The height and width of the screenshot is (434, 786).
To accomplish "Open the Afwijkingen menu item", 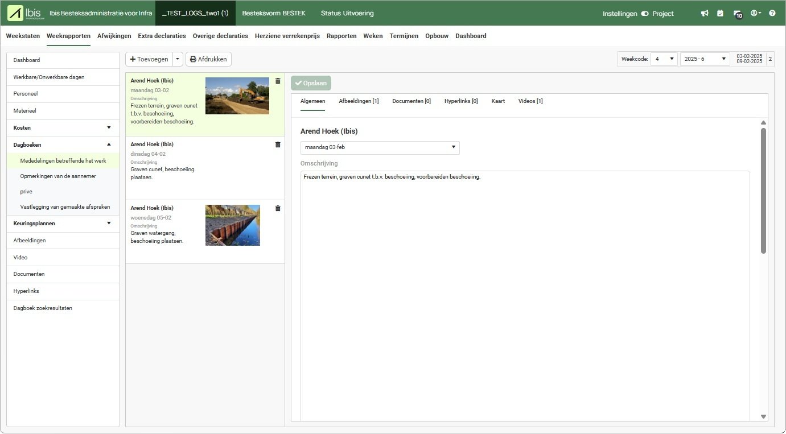I will pyautogui.click(x=114, y=36).
